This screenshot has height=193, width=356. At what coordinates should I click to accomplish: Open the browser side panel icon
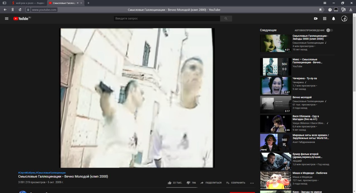4,3
